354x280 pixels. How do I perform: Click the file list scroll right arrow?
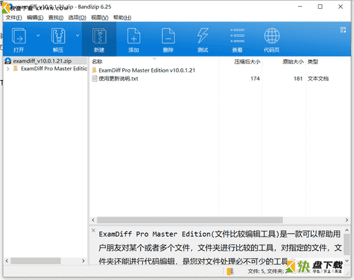tap(346, 220)
